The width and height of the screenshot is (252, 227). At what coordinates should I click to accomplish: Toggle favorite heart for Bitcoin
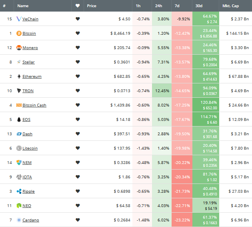(x=78, y=33)
